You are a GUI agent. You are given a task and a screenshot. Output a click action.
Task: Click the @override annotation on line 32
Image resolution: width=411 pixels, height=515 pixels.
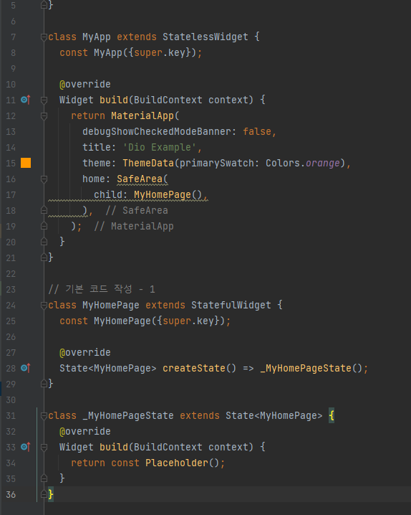pos(85,431)
